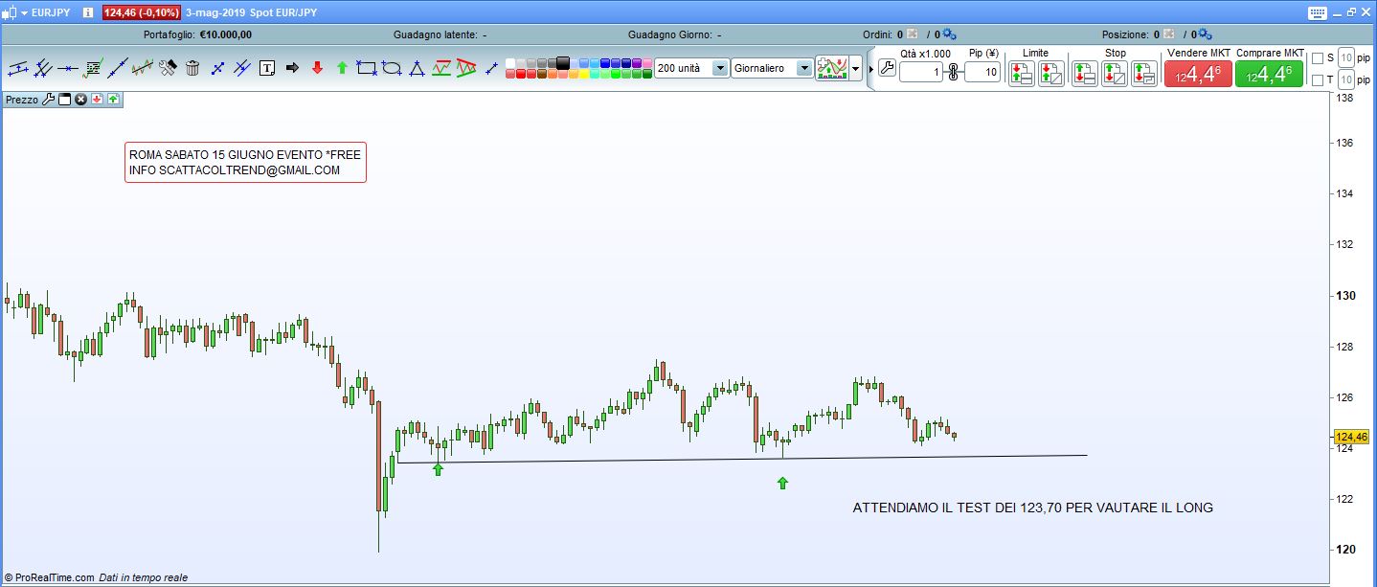The height and width of the screenshot is (587, 1377).
Task: Open the hammer and wrench object tools
Action: (x=168, y=68)
